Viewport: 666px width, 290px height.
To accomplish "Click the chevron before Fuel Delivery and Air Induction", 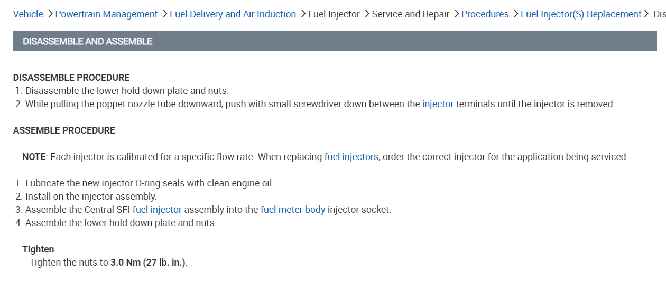I will tap(164, 14).
